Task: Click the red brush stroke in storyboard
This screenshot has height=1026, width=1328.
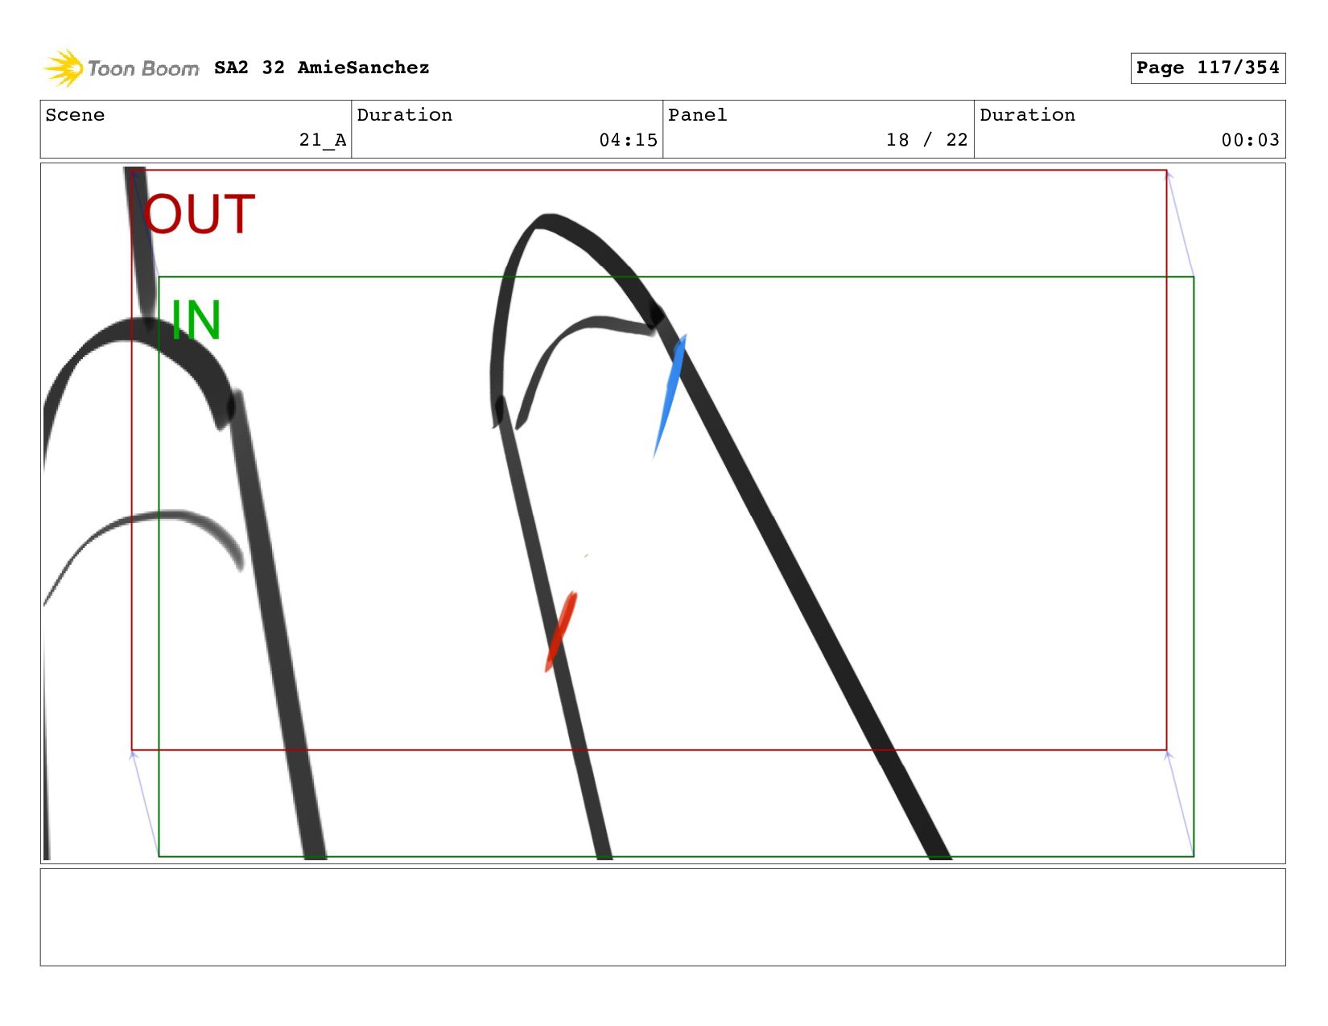Action: click(x=561, y=631)
